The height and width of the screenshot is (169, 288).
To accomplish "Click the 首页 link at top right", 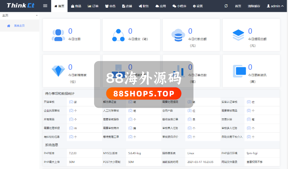I will pos(238,6).
